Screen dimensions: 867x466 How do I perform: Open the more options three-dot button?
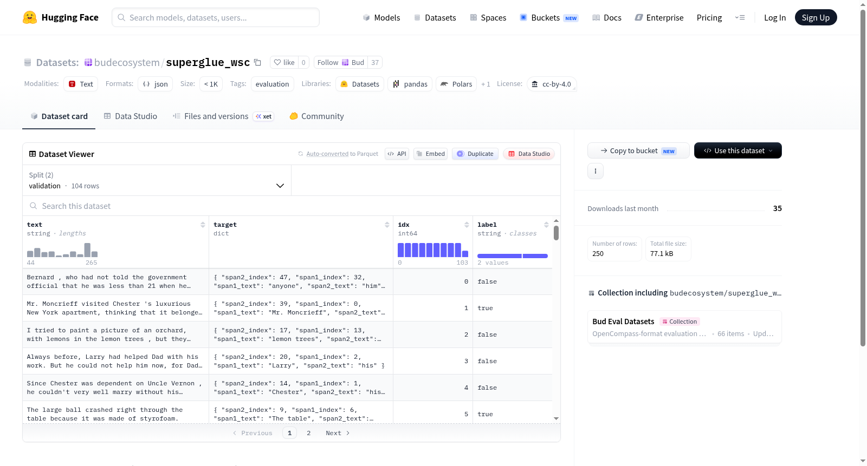(x=596, y=171)
